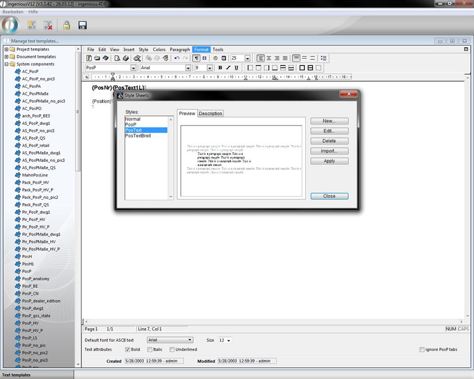
Task: Open the PosP style dropdown
Action: click(134, 68)
